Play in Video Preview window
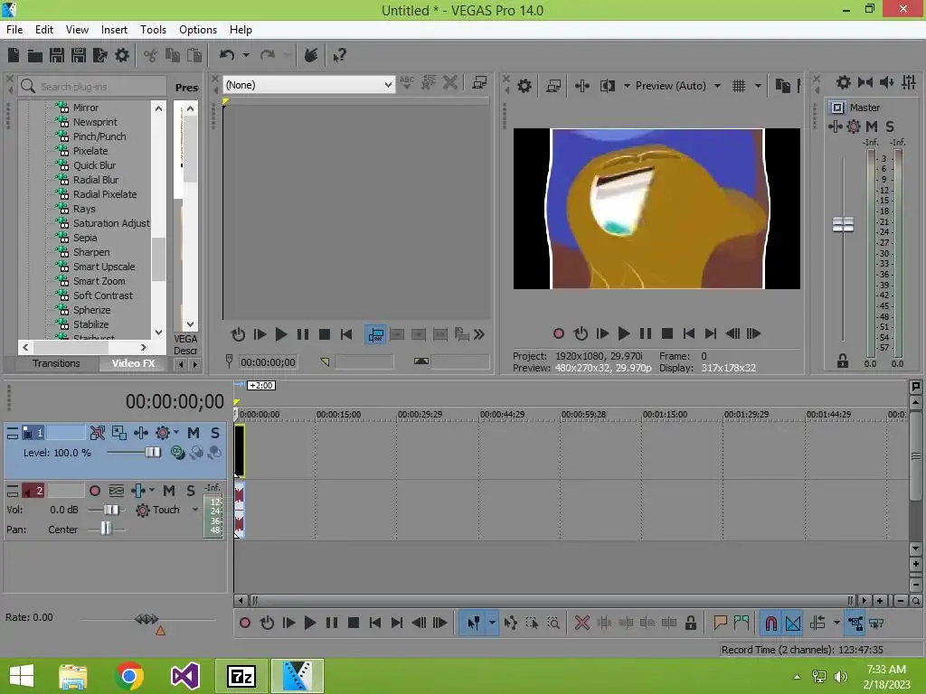926x694 pixels. pyautogui.click(x=624, y=334)
